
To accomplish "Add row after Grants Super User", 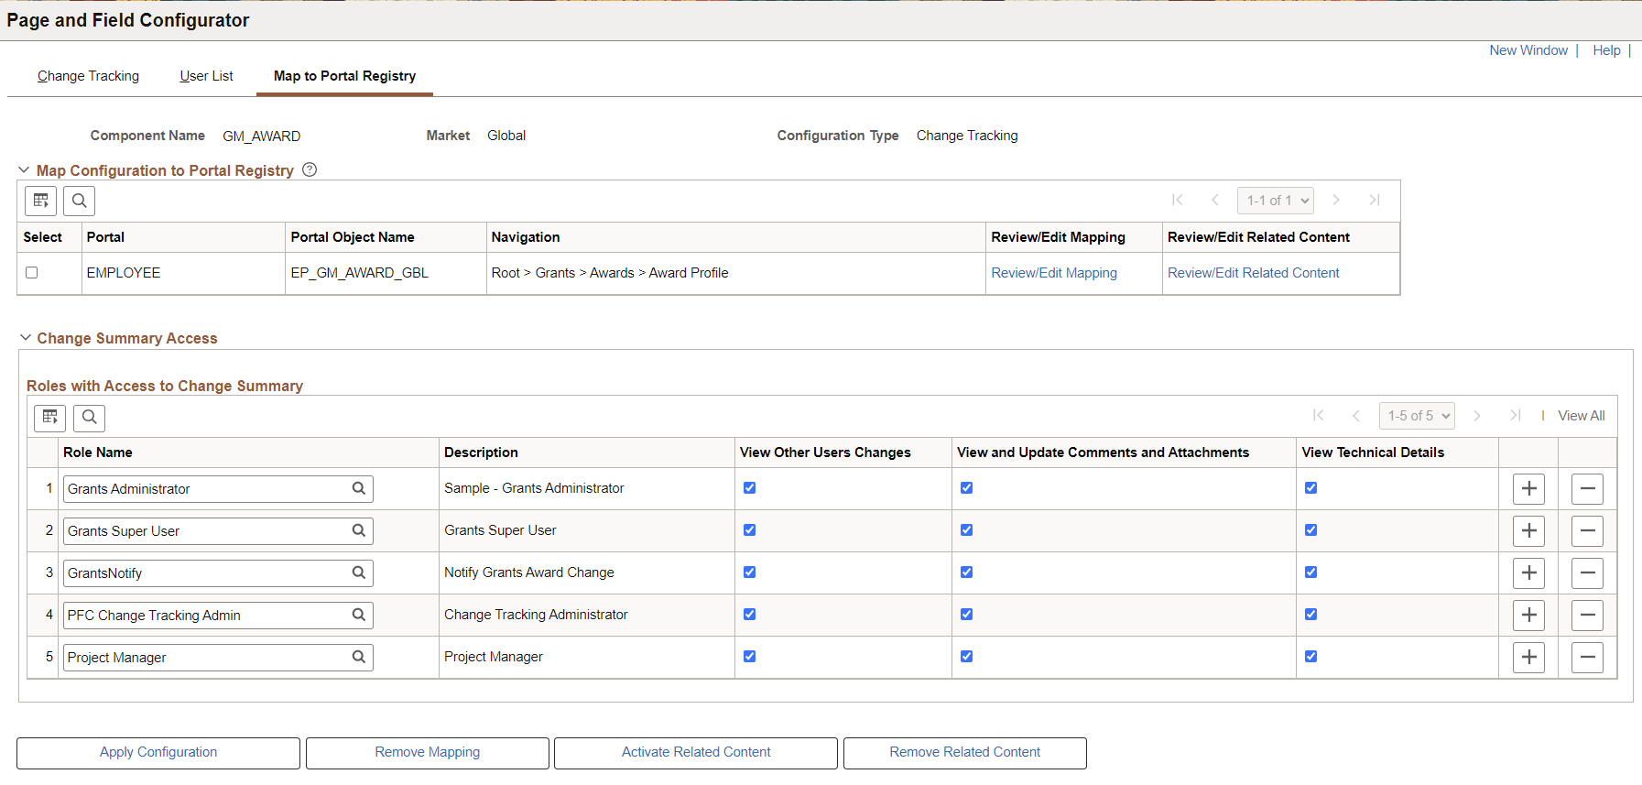I will [1528, 531].
